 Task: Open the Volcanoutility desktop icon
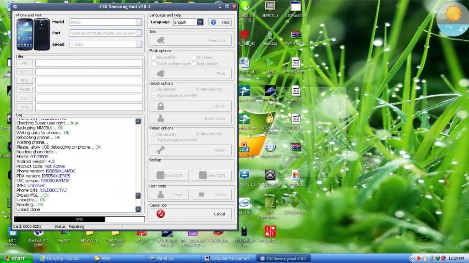(x=270, y=178)
